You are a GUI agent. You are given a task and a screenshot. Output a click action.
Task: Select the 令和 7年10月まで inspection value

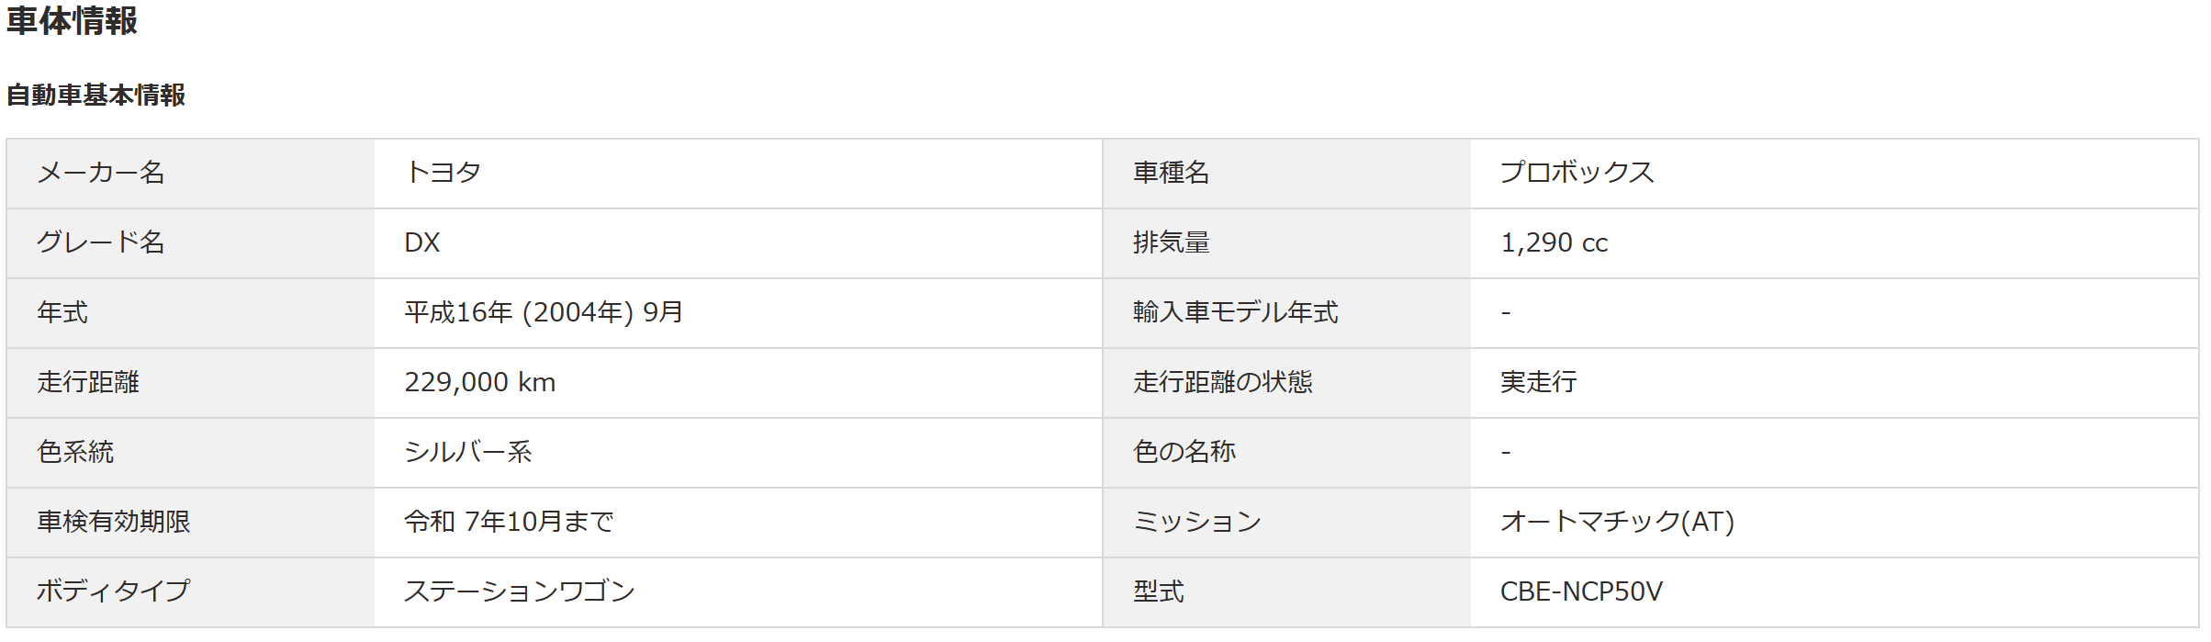point(509,522)
